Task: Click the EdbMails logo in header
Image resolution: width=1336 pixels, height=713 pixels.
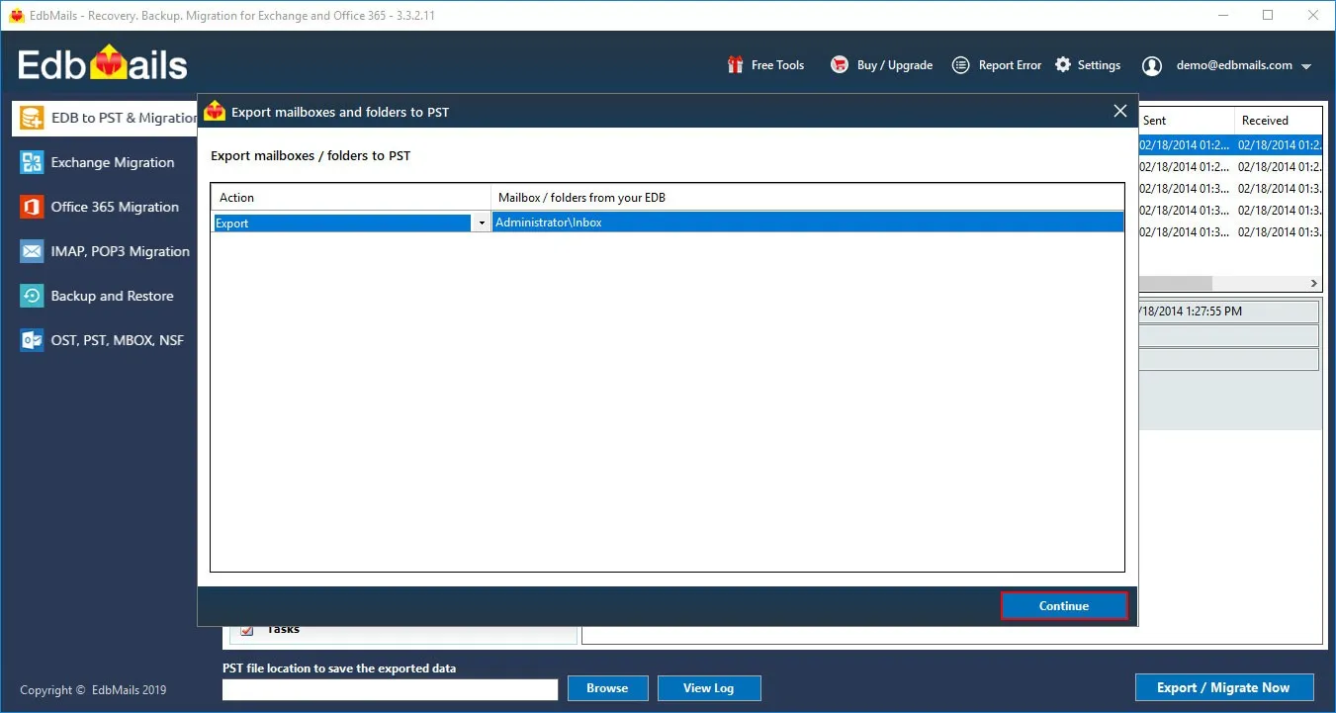Action: 103,65
